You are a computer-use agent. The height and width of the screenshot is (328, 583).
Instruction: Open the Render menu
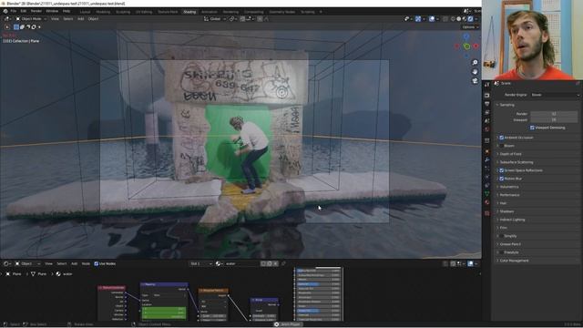click(36, 12)
